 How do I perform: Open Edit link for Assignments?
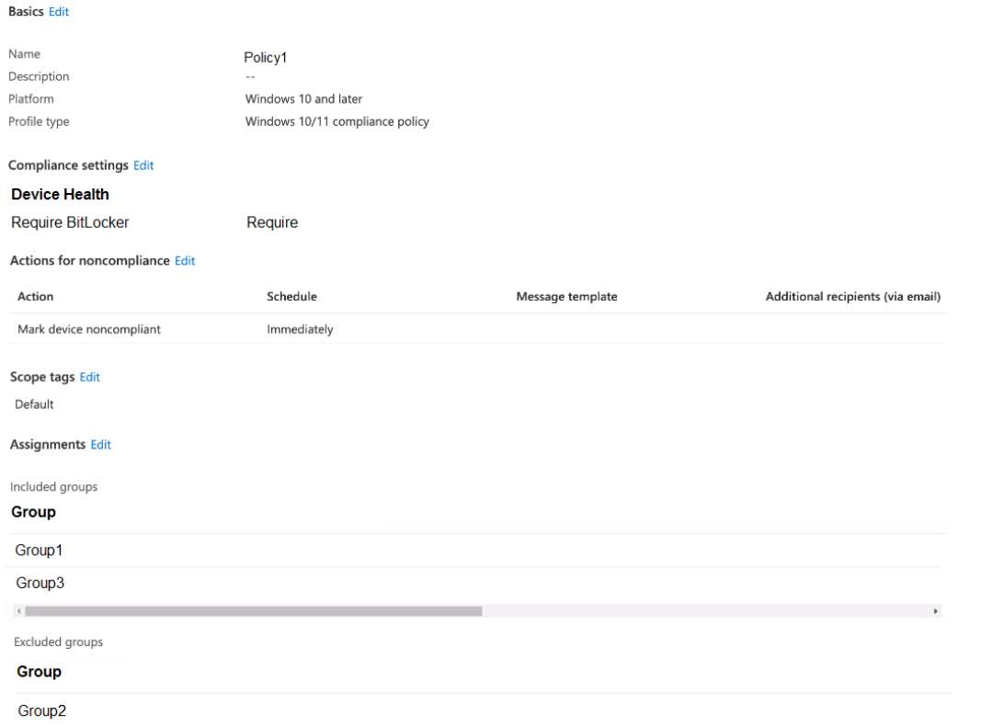[101, 445]
